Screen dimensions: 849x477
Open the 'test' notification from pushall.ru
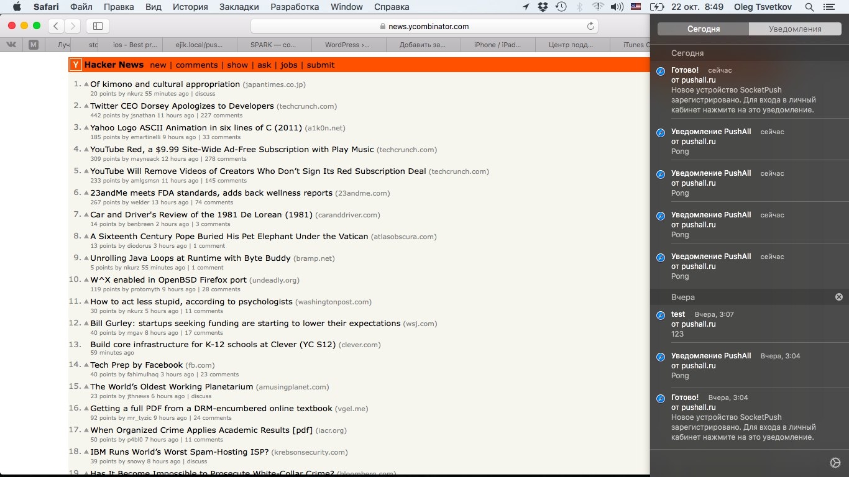(x=748, y=324)
